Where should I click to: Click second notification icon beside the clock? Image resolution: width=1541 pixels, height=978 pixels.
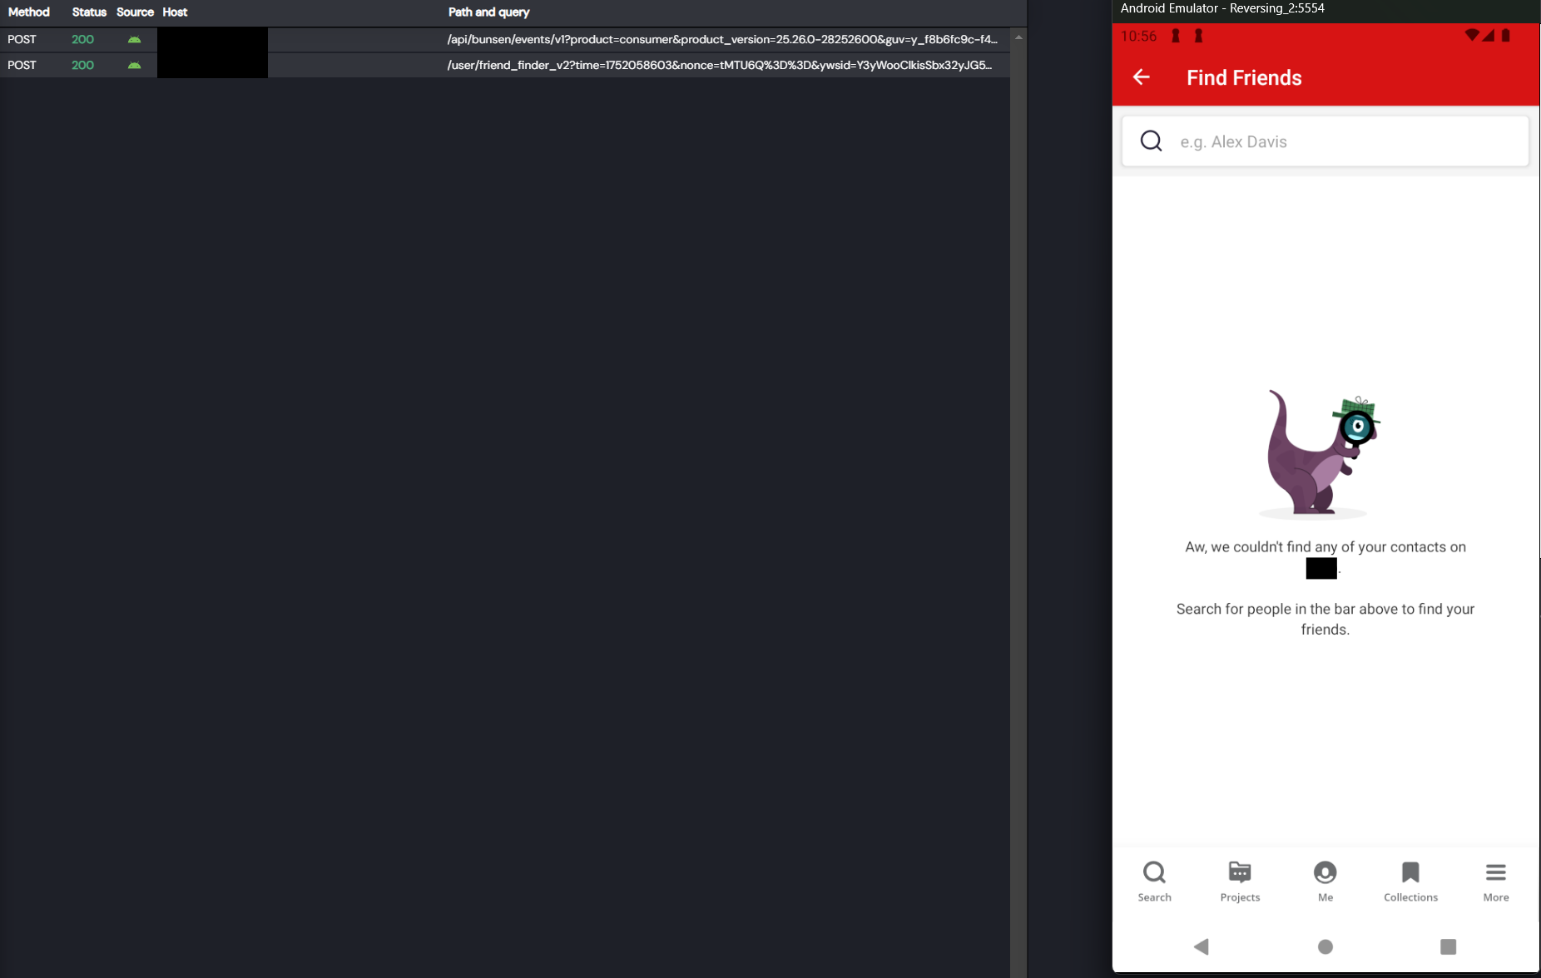tap(1198, 36)
